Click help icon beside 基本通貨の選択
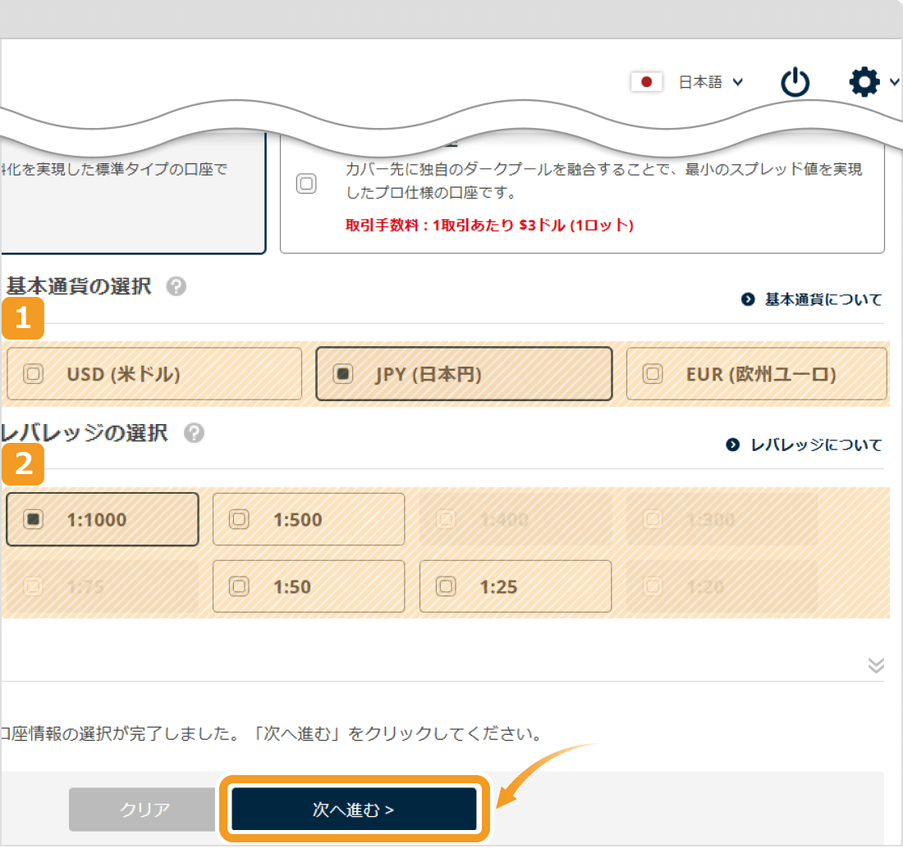This screenshot has width=903, height=853. 176,286
